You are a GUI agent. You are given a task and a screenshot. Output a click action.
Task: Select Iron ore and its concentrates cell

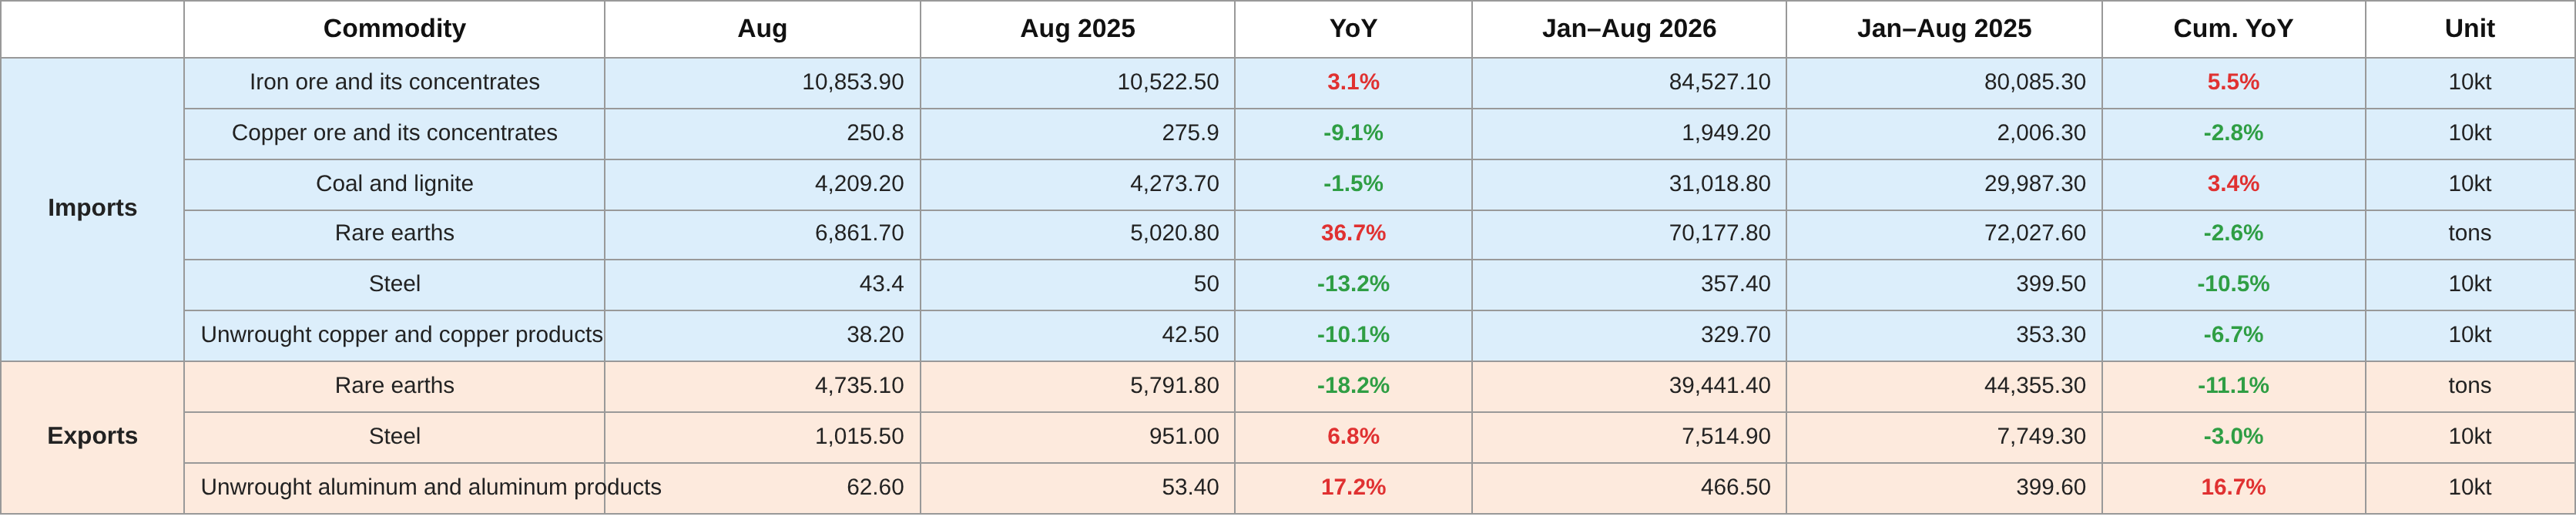(x=394, y=83)
